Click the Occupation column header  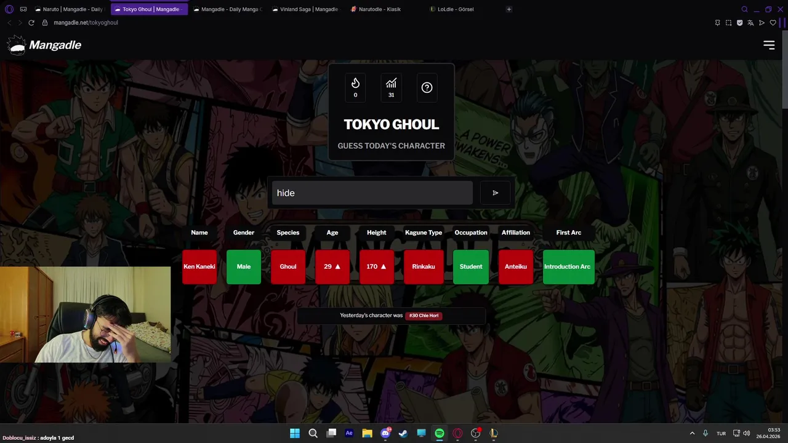pos(471,233)
